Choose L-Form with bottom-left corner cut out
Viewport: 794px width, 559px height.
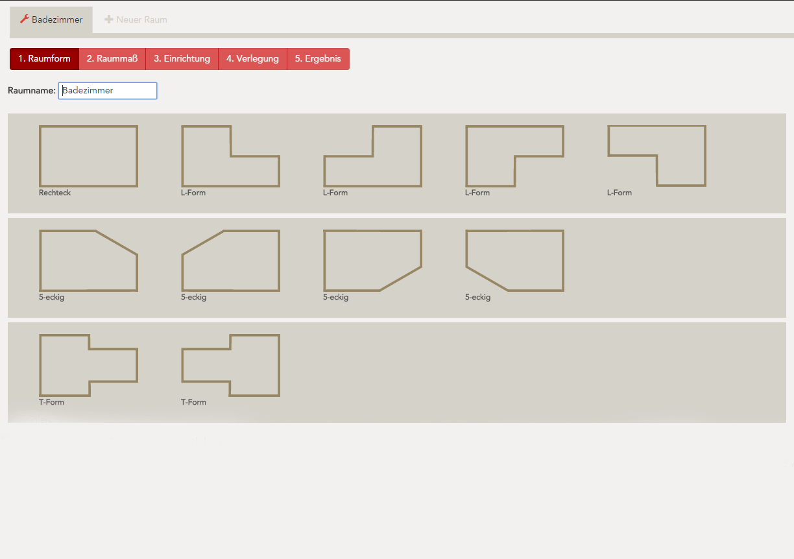[x=656, y=156]
